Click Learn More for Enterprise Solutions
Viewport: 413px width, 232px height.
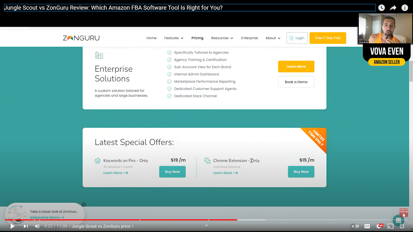click(296, 67)
